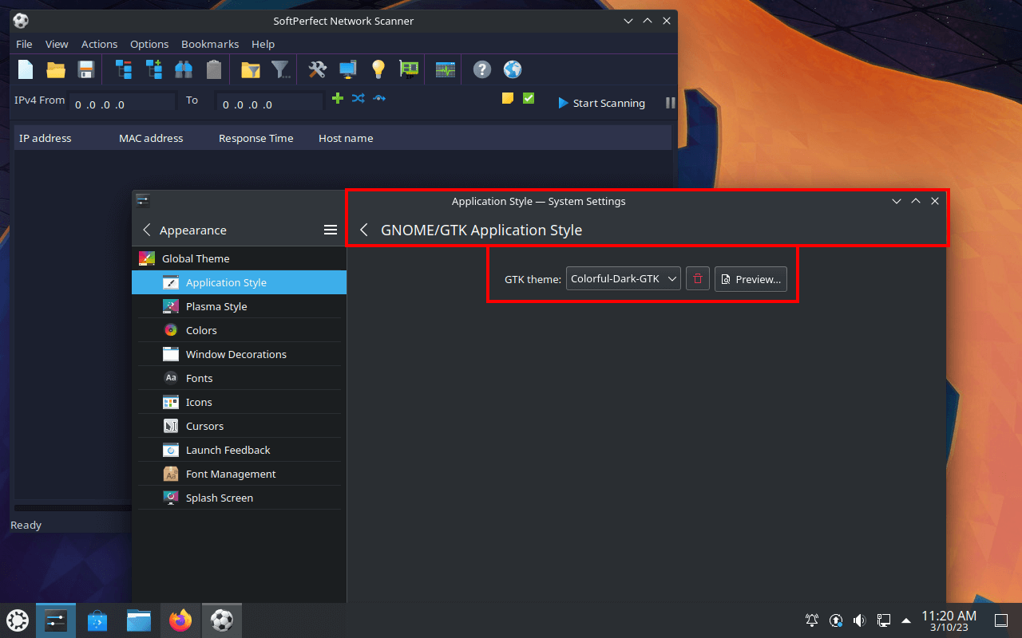The height and width of the screenshot is (638, 1022).
Task: Click the gray funnel filter icon
Action: pos(280,69)
